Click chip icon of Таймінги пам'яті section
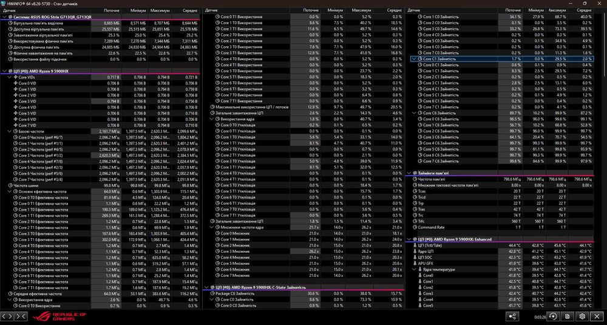 [x=415, y=173]
